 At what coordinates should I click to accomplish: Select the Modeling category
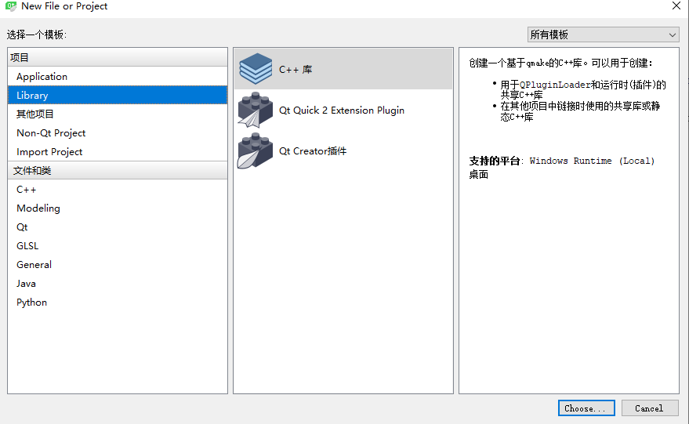[118, 208]
